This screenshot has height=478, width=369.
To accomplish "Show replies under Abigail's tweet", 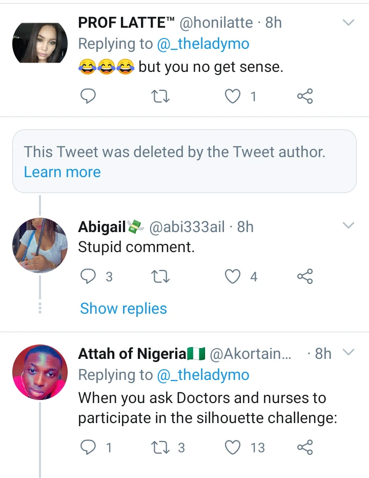I will (124, 309).
